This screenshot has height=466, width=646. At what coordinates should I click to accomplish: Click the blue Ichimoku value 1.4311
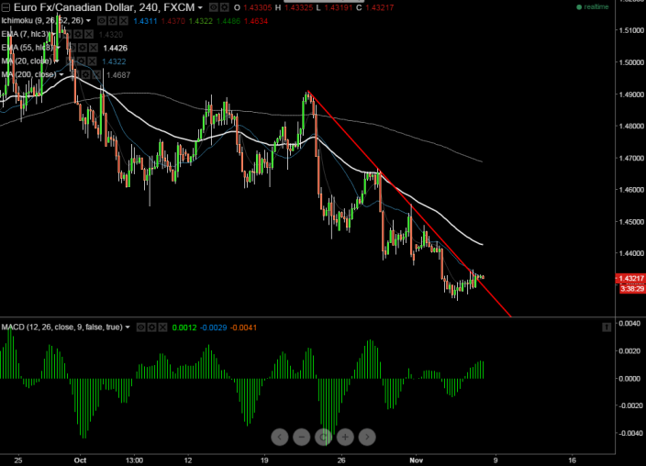coord(145,21)
